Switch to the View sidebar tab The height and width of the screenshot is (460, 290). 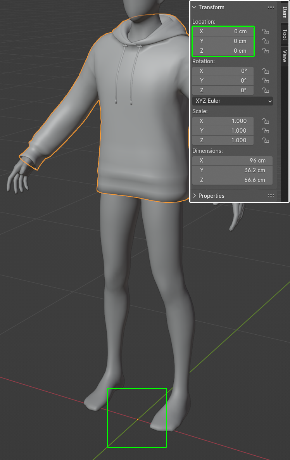tap(285, 56)
